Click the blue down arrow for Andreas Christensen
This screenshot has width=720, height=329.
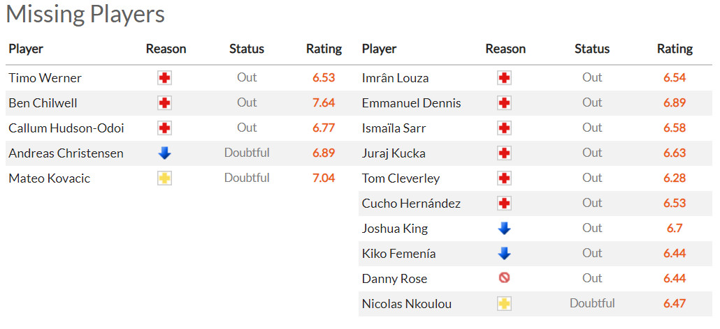pyautogui.click(x=165, y=153)
